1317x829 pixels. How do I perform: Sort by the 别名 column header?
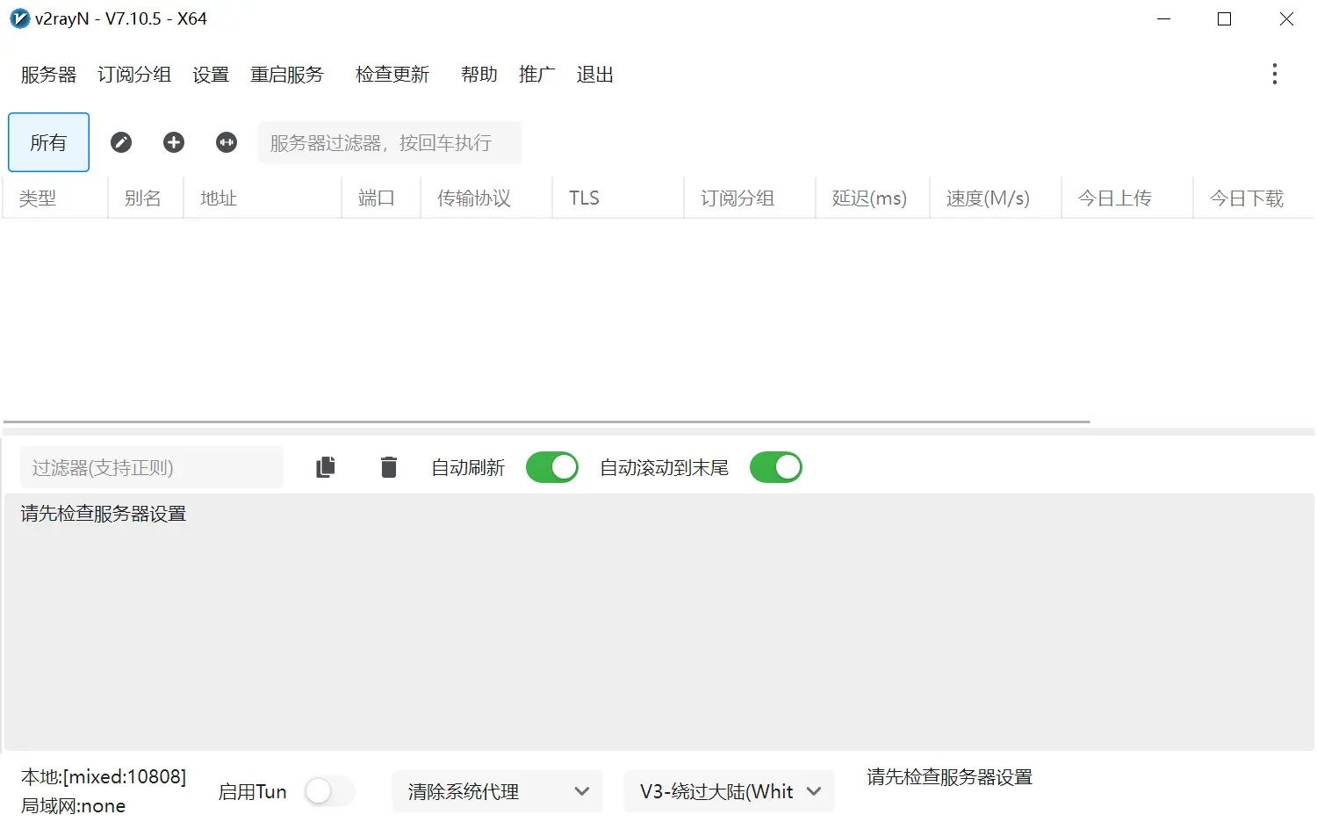click(x=146, y=198)
